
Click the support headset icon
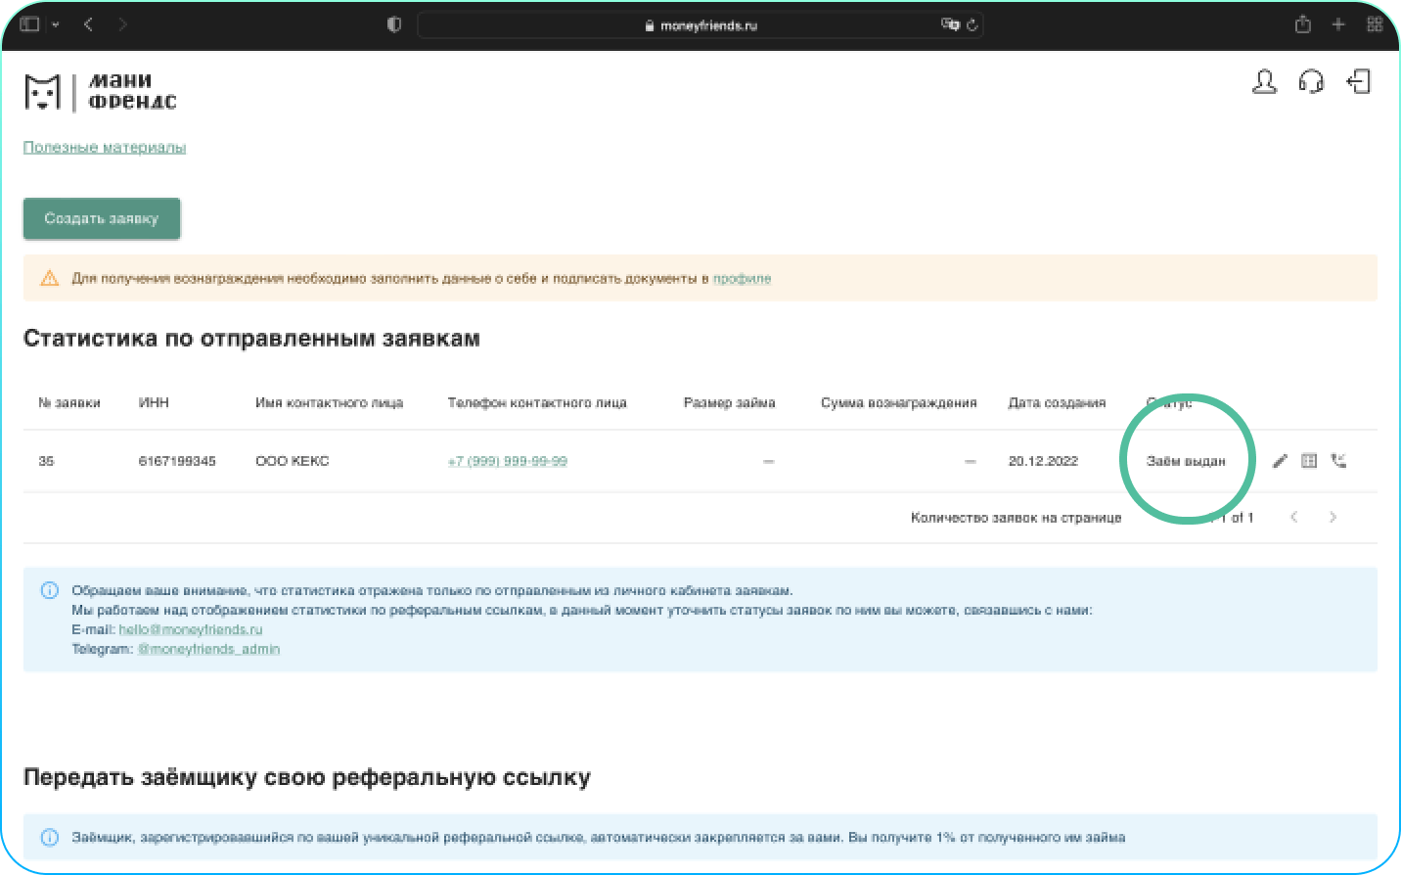point(1311,83)
